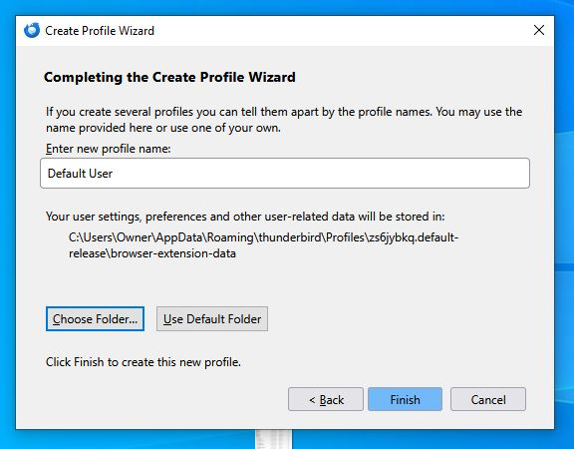
Task: Click the release\browser-extension-data path line
Action: [152, 253]
